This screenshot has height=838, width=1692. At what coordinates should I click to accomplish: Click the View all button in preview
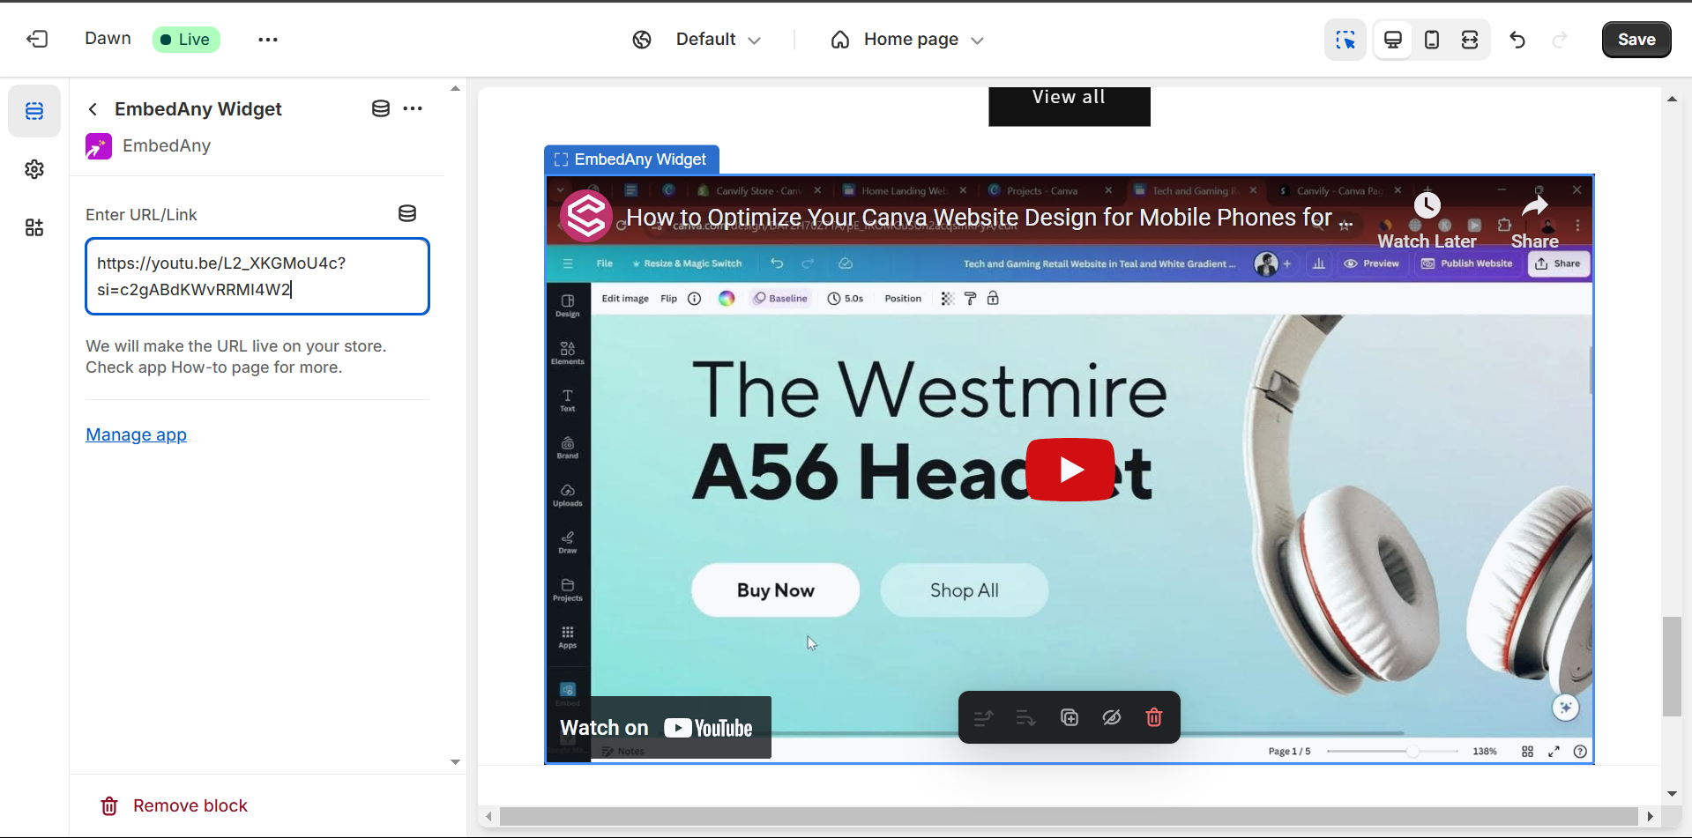[1070, 104]
